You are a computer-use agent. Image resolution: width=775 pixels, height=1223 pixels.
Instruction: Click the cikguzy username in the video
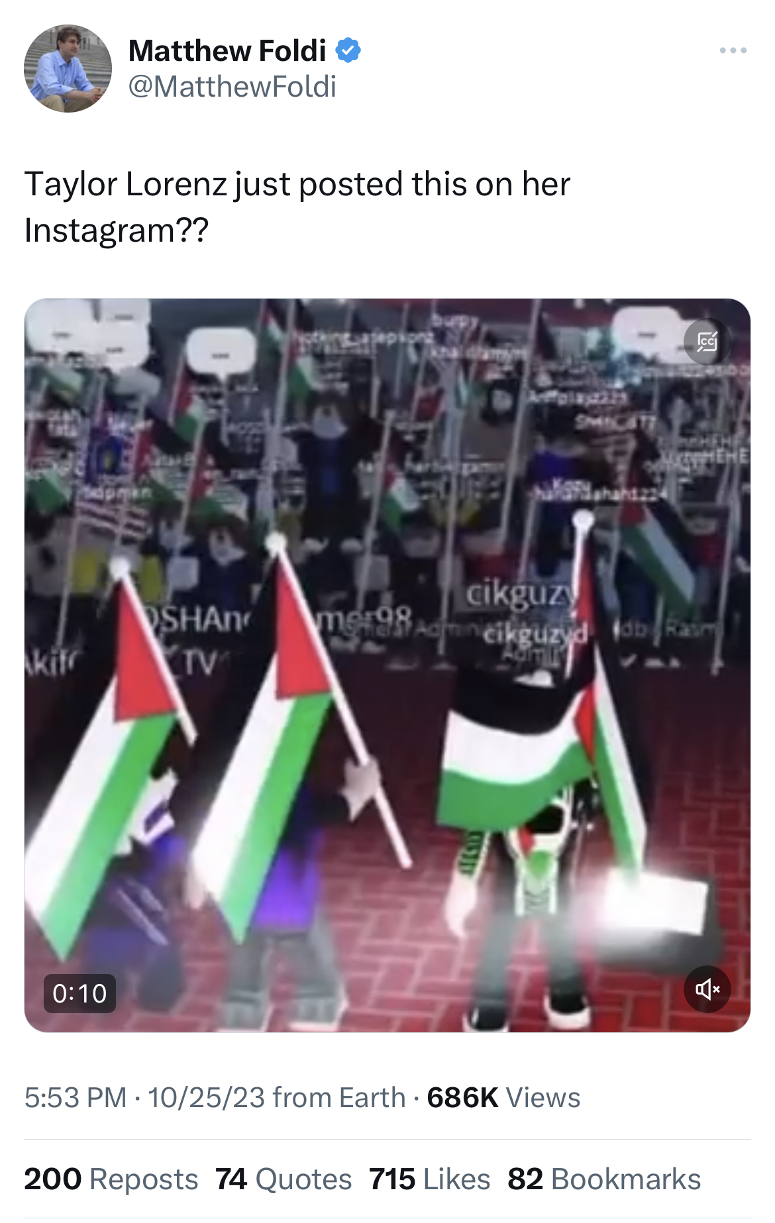(521, 595)
